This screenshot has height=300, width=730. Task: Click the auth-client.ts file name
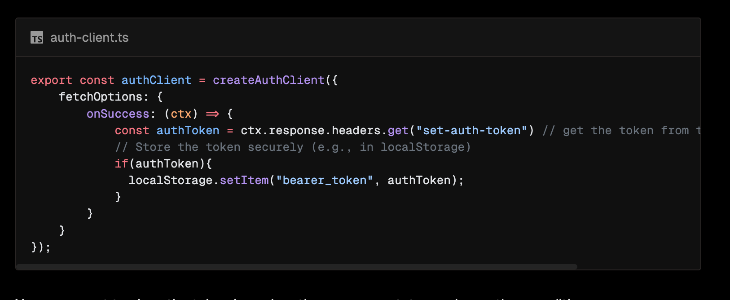click(89, 38)
